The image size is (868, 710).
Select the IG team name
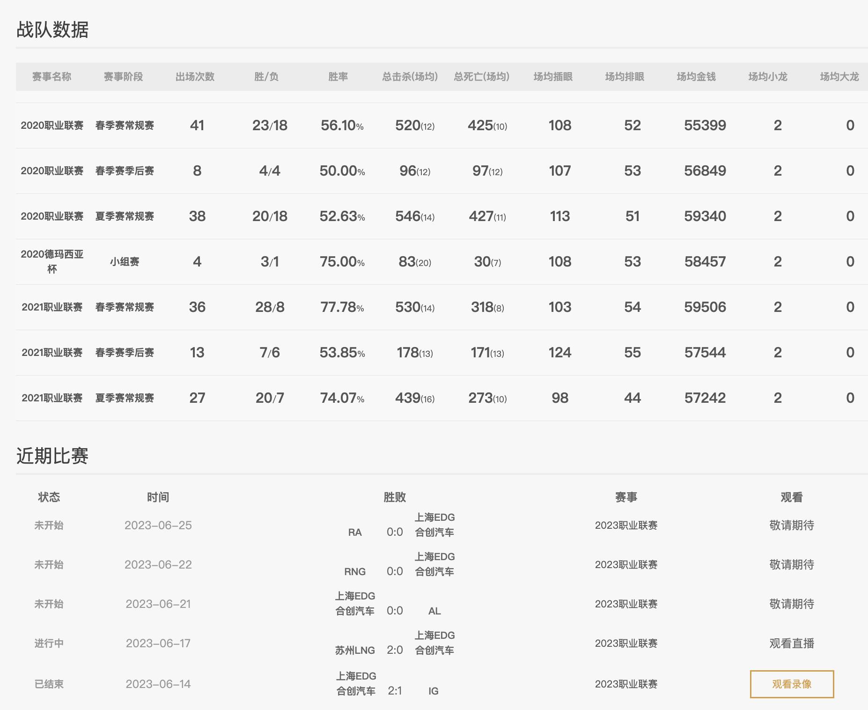click(x=434, y=691)
